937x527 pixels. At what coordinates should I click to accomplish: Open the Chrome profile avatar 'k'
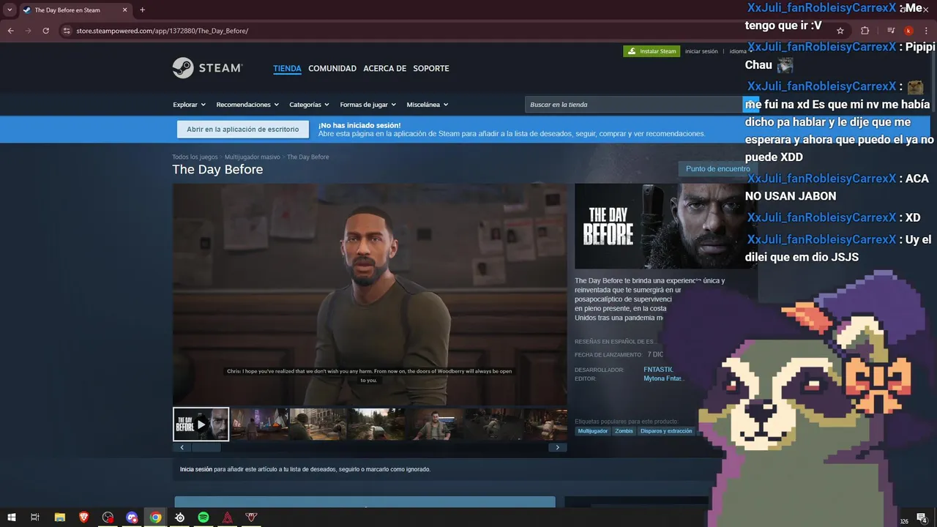[908, 31]
